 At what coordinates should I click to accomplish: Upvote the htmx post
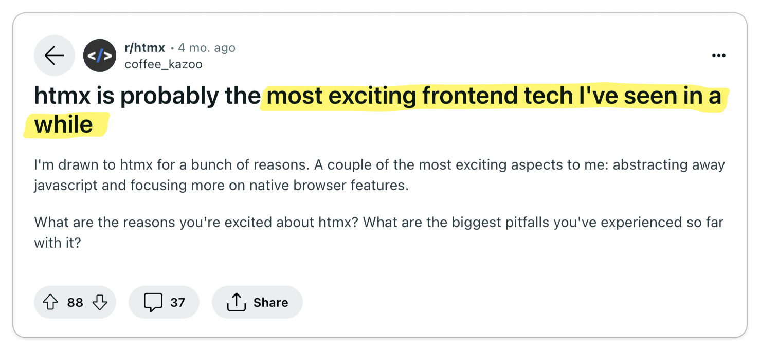pyautogui.click(x=50, y=303)
